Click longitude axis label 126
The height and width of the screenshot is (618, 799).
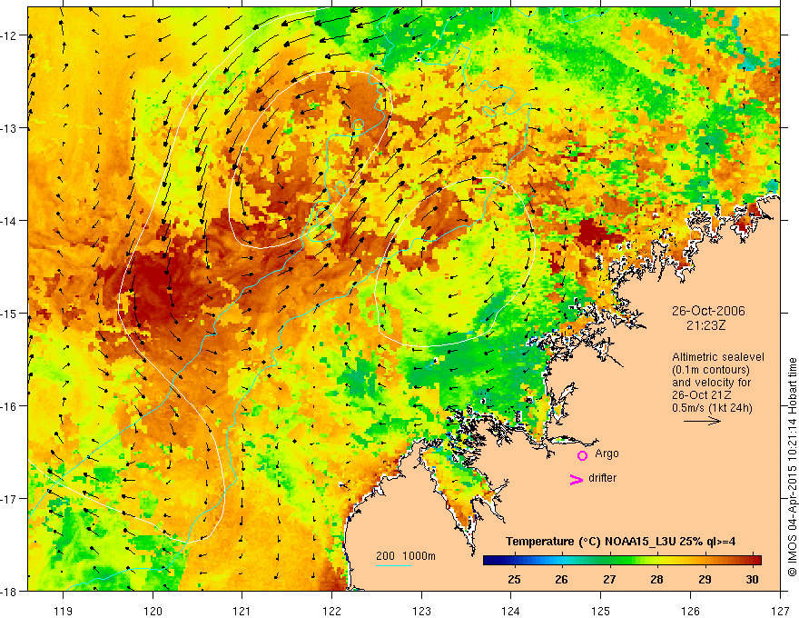690,611
